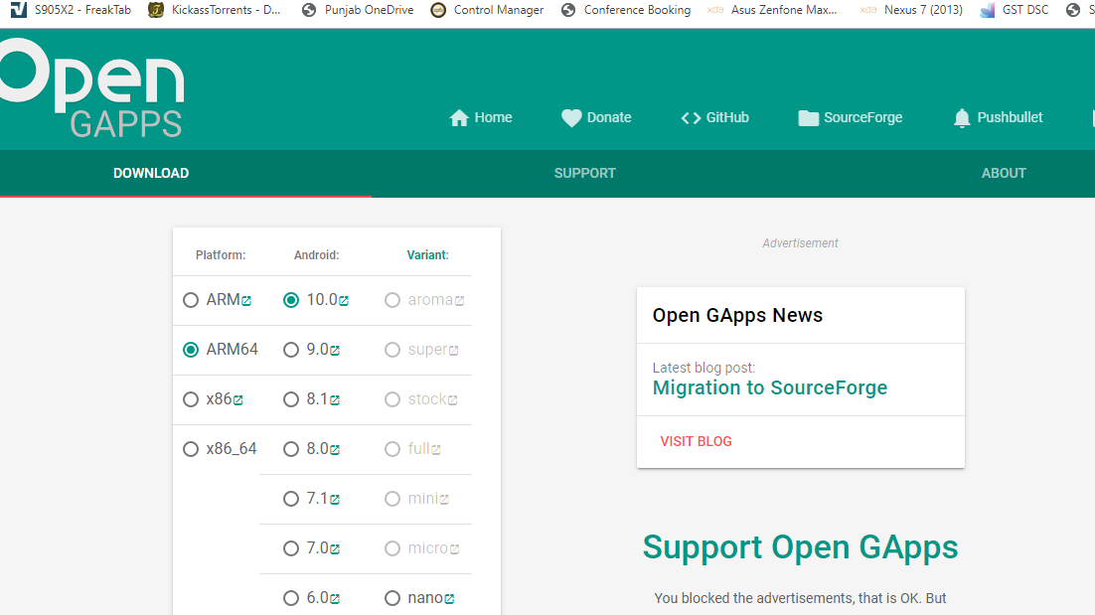This screenshot has height=615, width=1095.
Task: Open the ARM external link icon
Action: [x=246, y=301]
